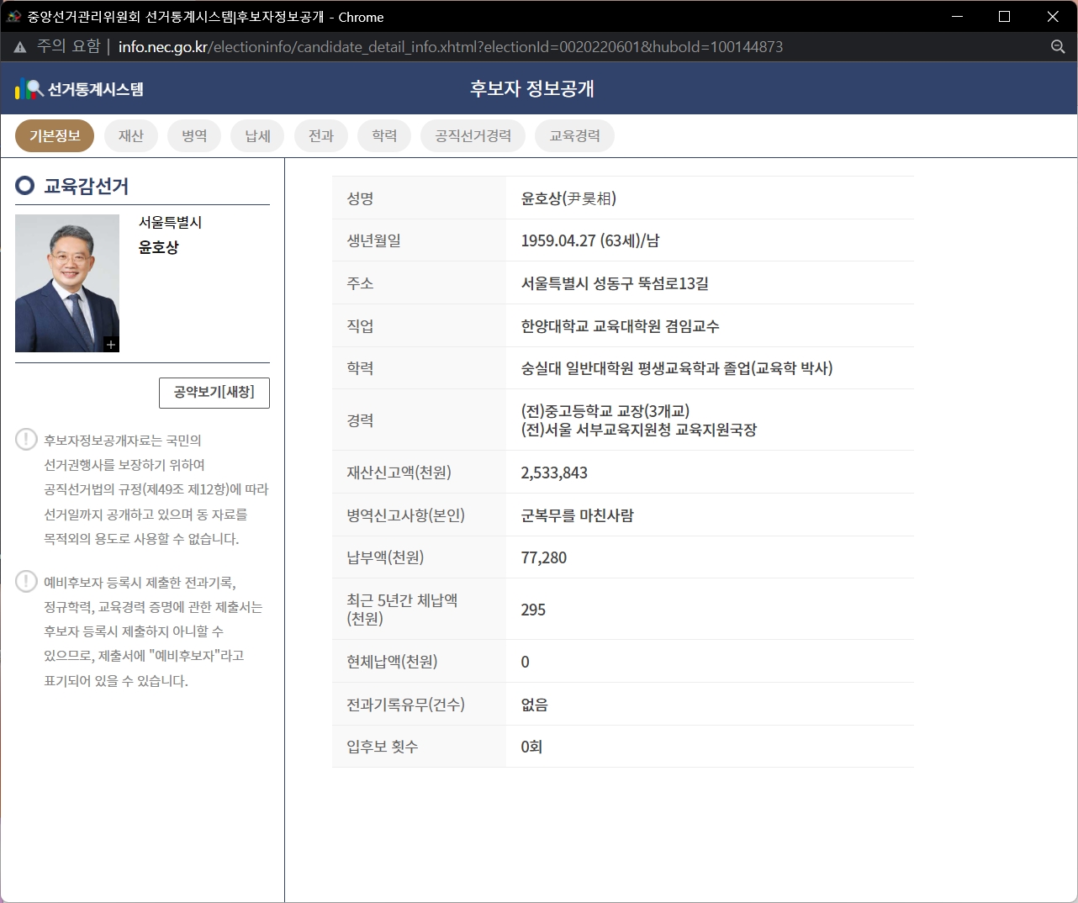Click the 입후보 횟수 row label
This screenshot has width=1078, height=903.
click(x=382, y=747)
